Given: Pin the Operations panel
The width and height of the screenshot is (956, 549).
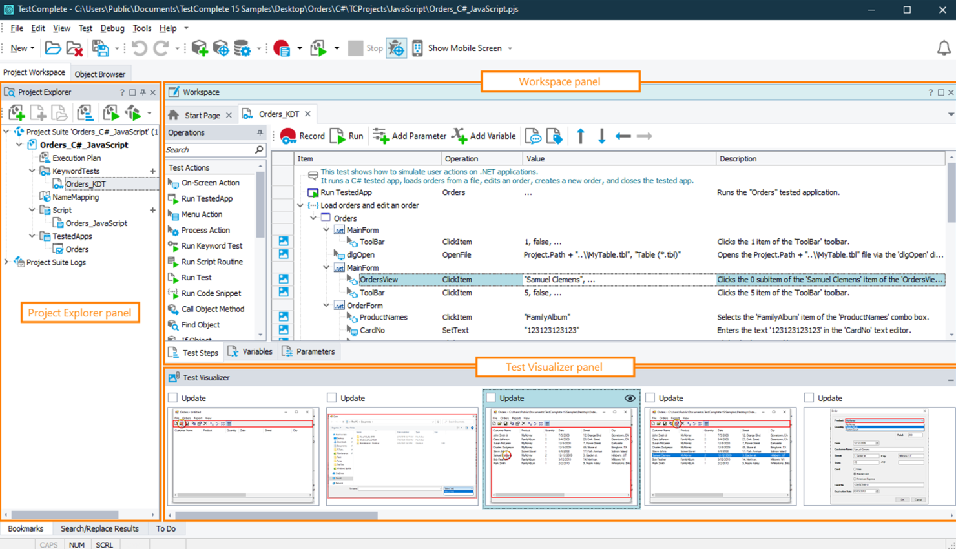Looking at the screenshot, I should click(260, 132).
